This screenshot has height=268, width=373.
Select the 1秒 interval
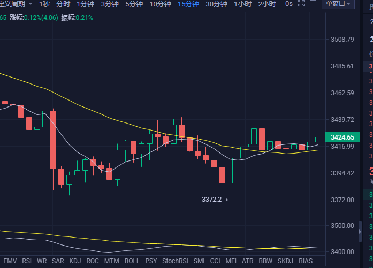tap(44, 4)
